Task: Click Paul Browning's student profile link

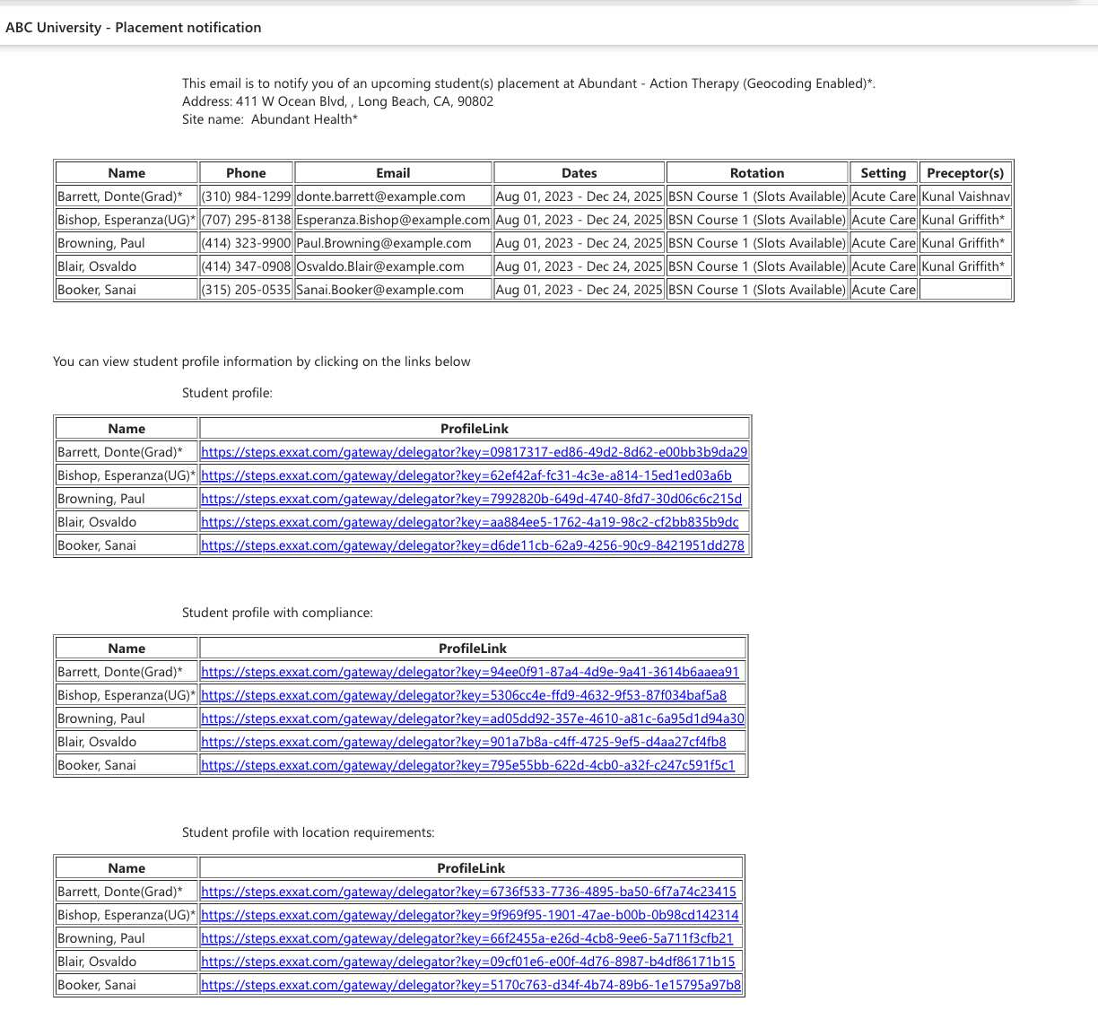Action: 471,499
